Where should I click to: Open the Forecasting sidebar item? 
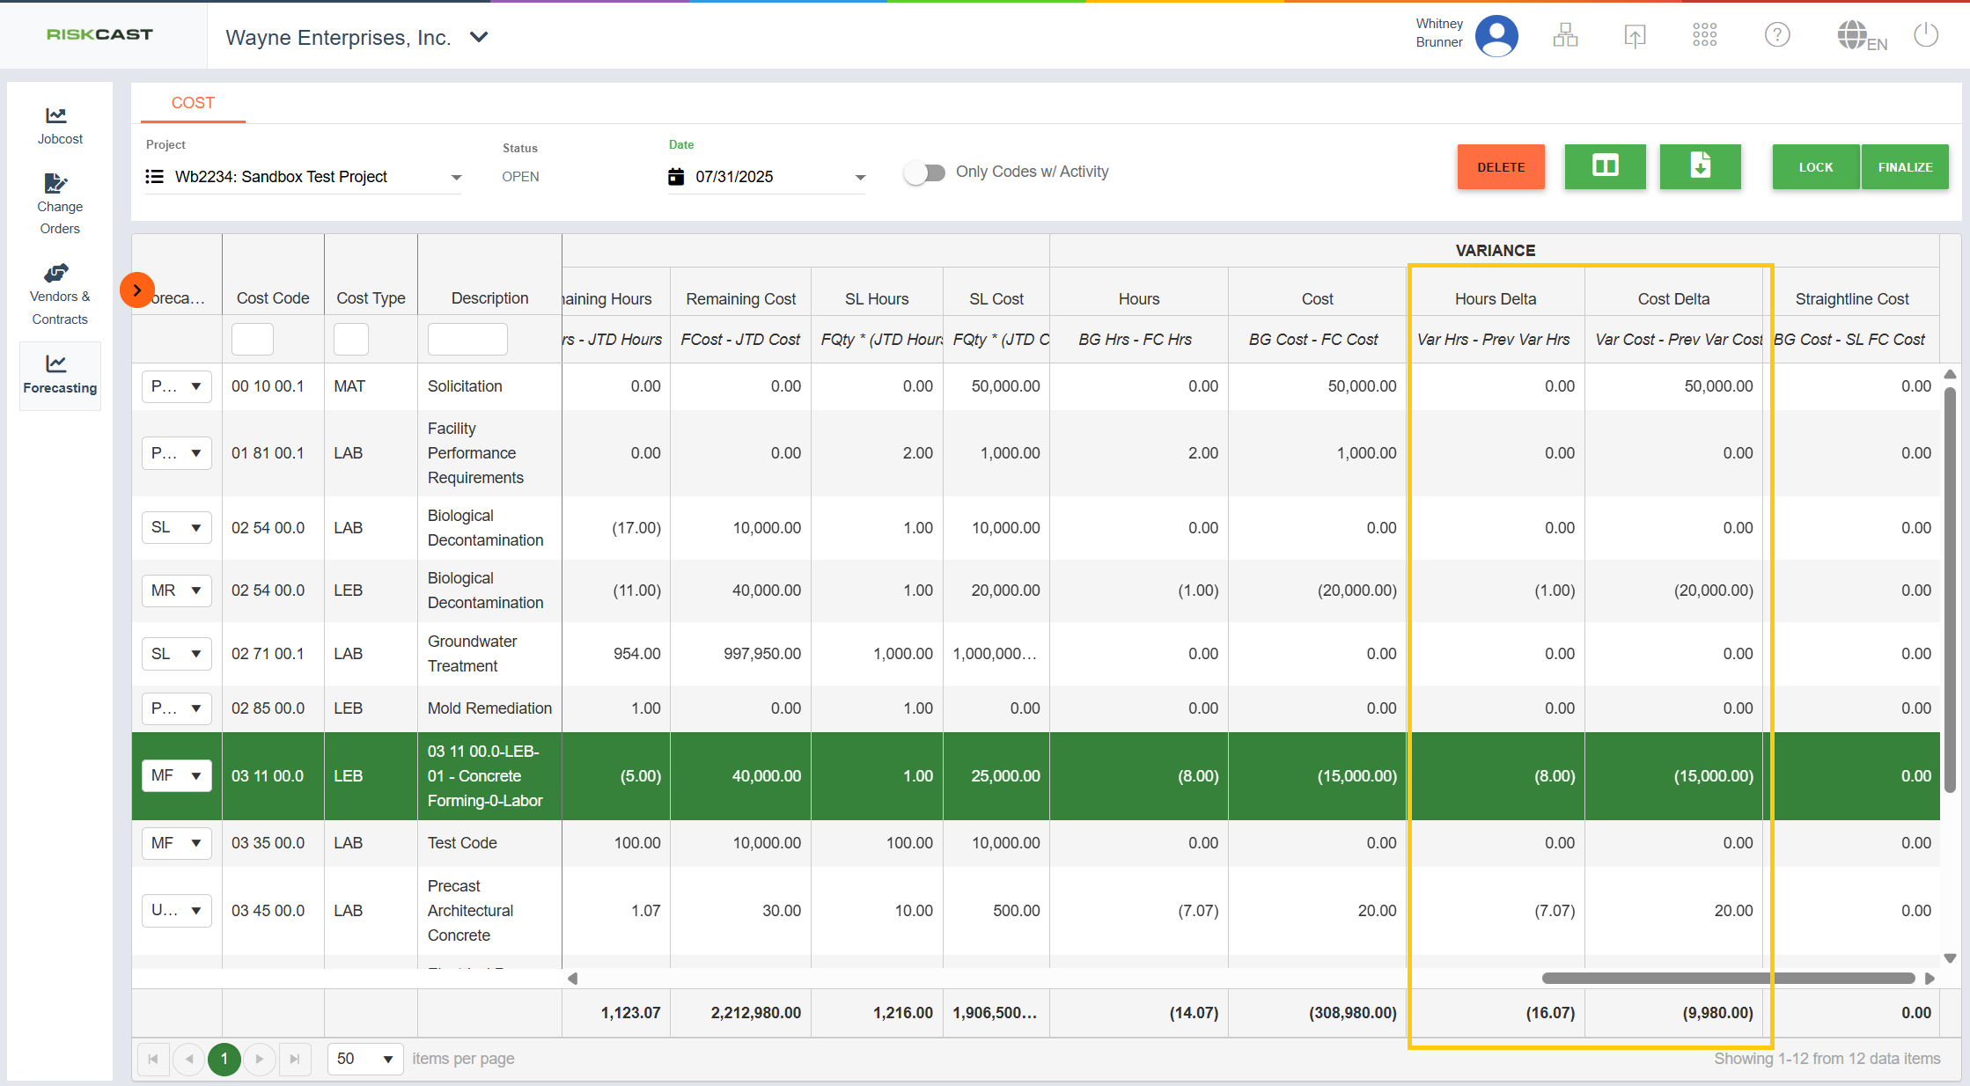coord(59,374)
